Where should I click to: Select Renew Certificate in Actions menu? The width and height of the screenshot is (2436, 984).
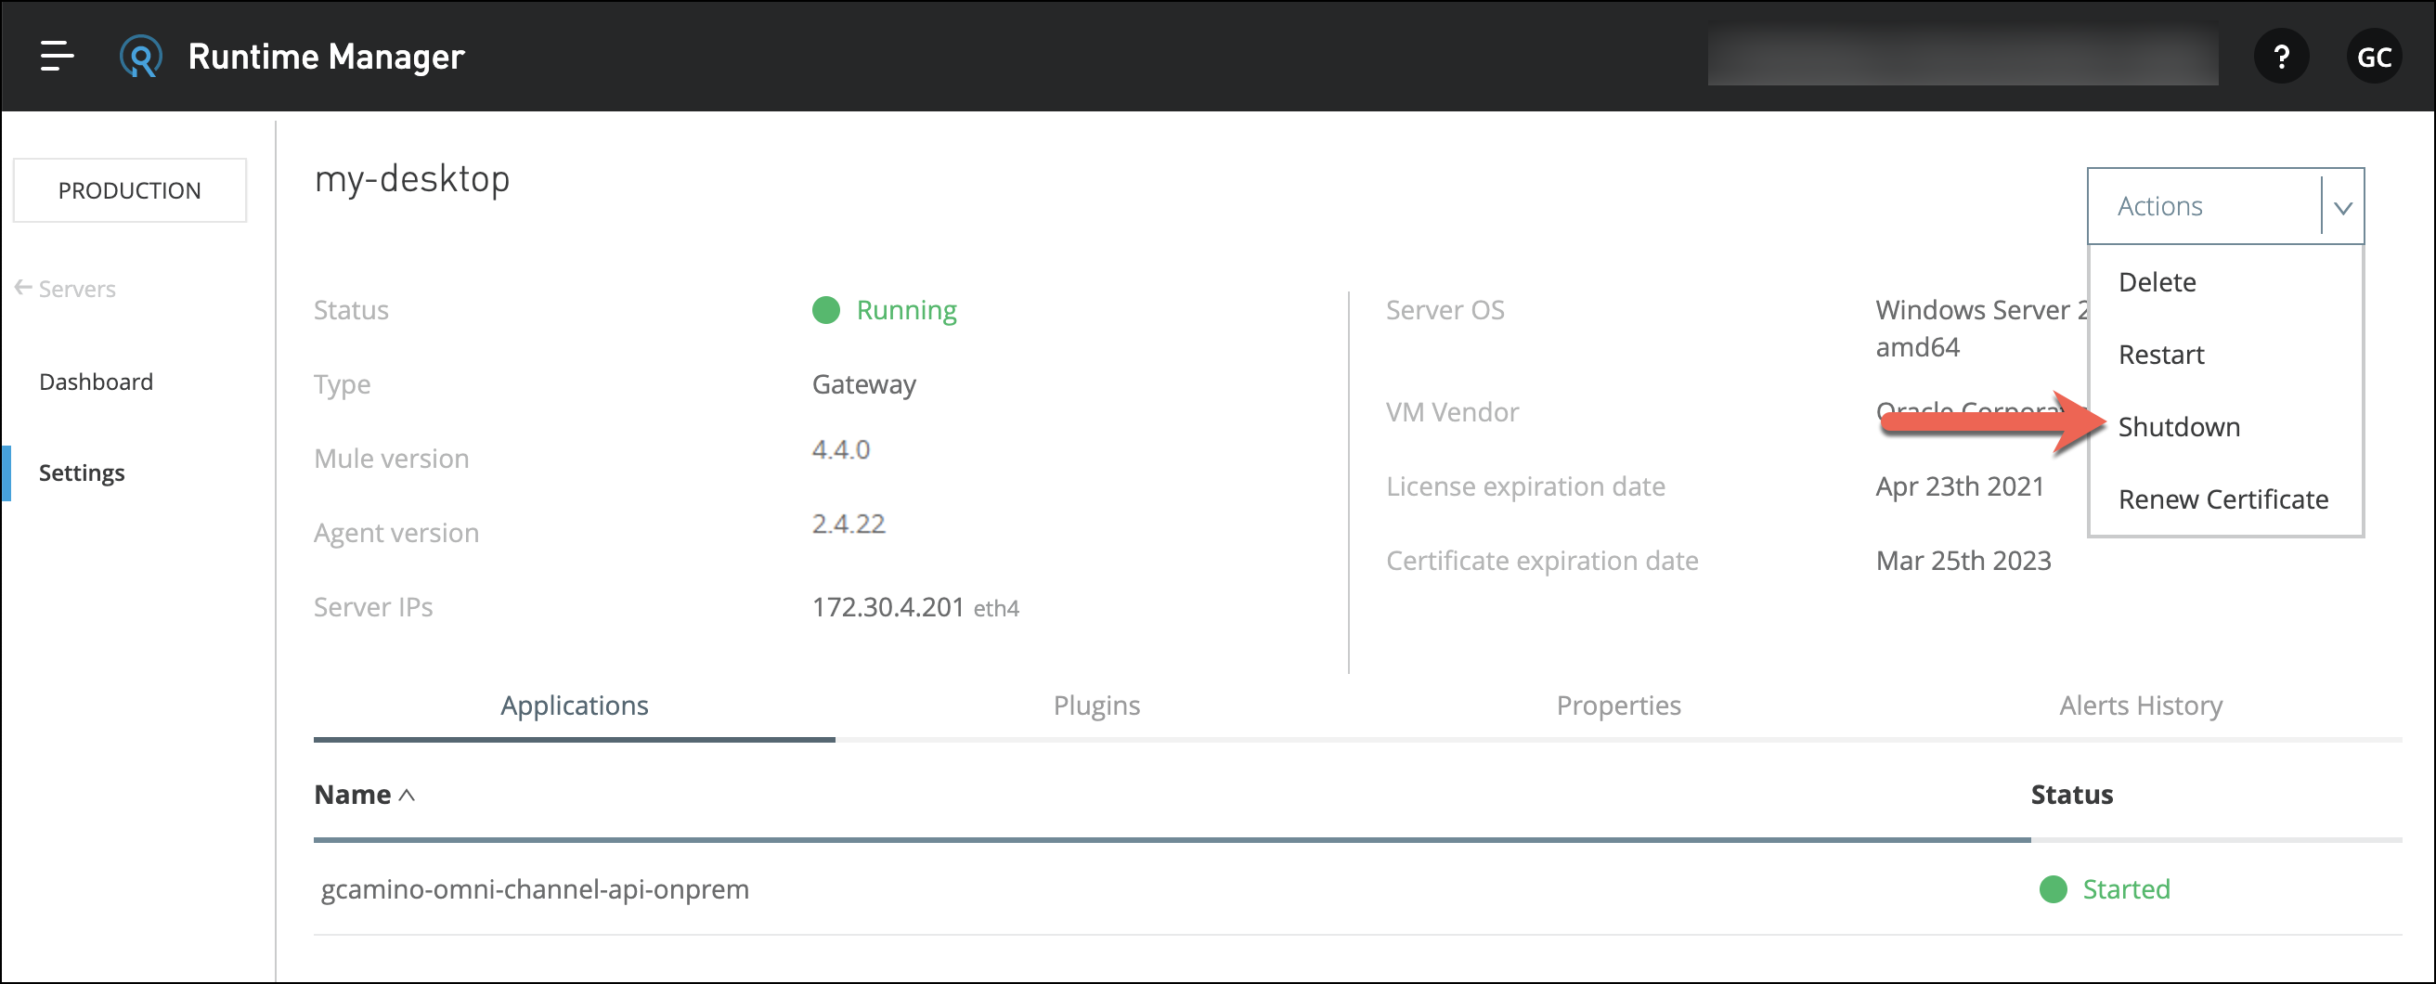point(2223,499)
